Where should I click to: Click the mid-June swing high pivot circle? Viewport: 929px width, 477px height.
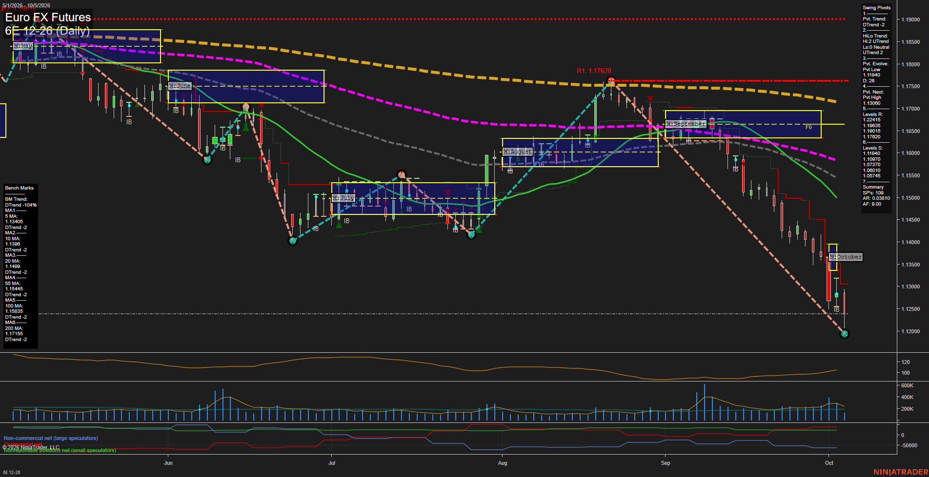click(x=246, y=107)
